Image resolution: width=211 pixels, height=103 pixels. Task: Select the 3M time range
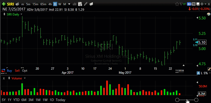31,100
